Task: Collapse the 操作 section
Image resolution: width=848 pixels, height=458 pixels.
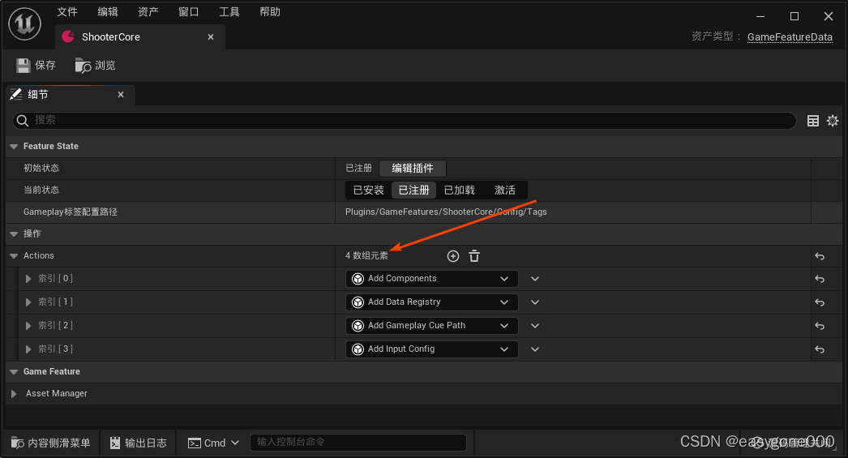Action: (x=14, y=234)
